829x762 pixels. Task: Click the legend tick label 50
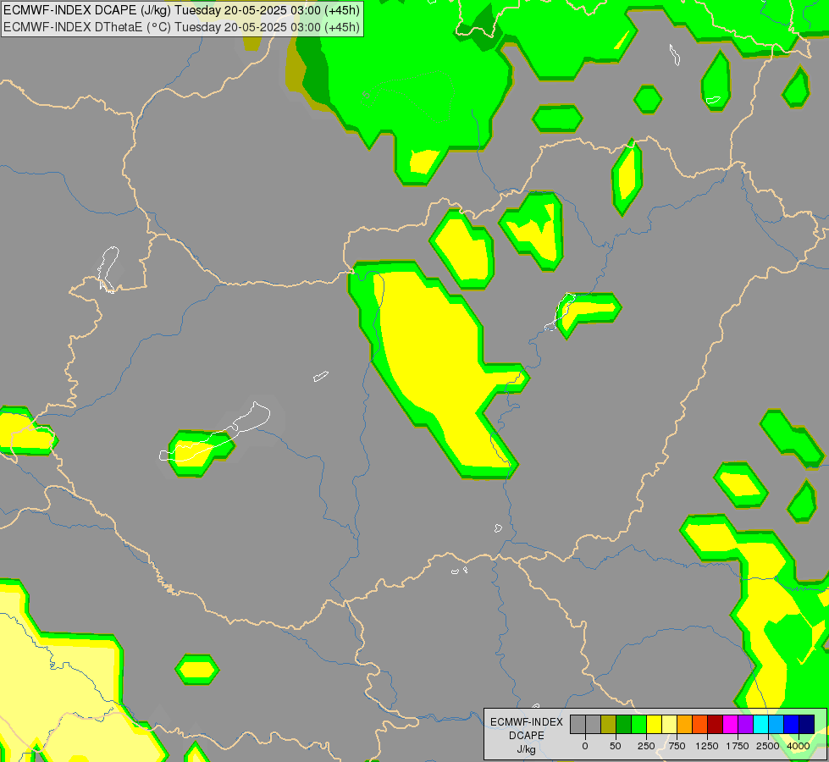[x=616, y=746]
